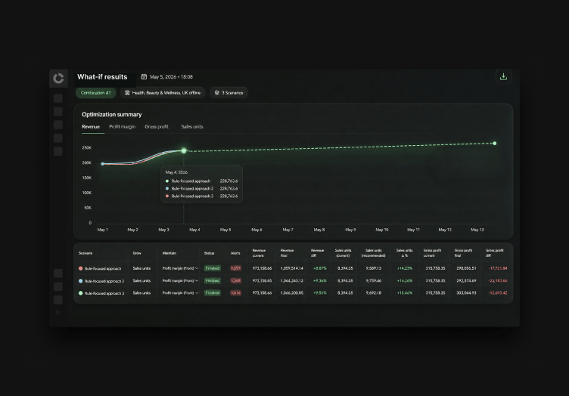569x396 pixels.
Task: Click the +14.23% sales units cell
Action: tap(405, 268)
